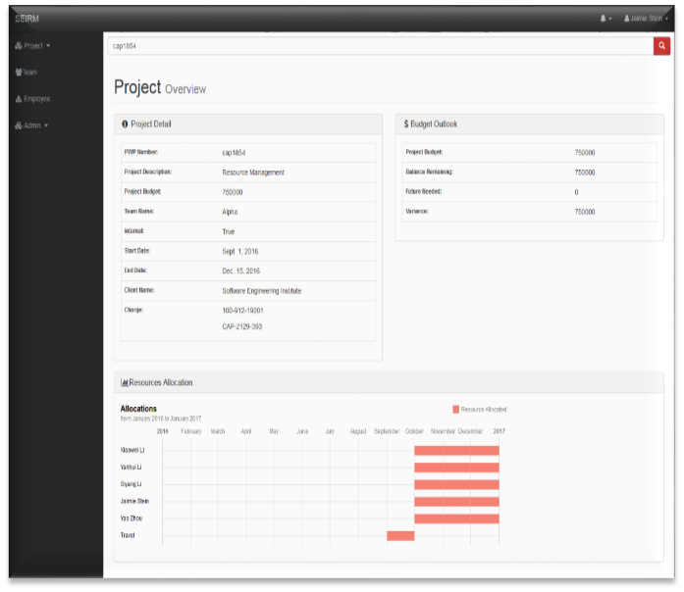
Task: Click the Siyang Li allocation bar
Action: click(x=456, y=484)
